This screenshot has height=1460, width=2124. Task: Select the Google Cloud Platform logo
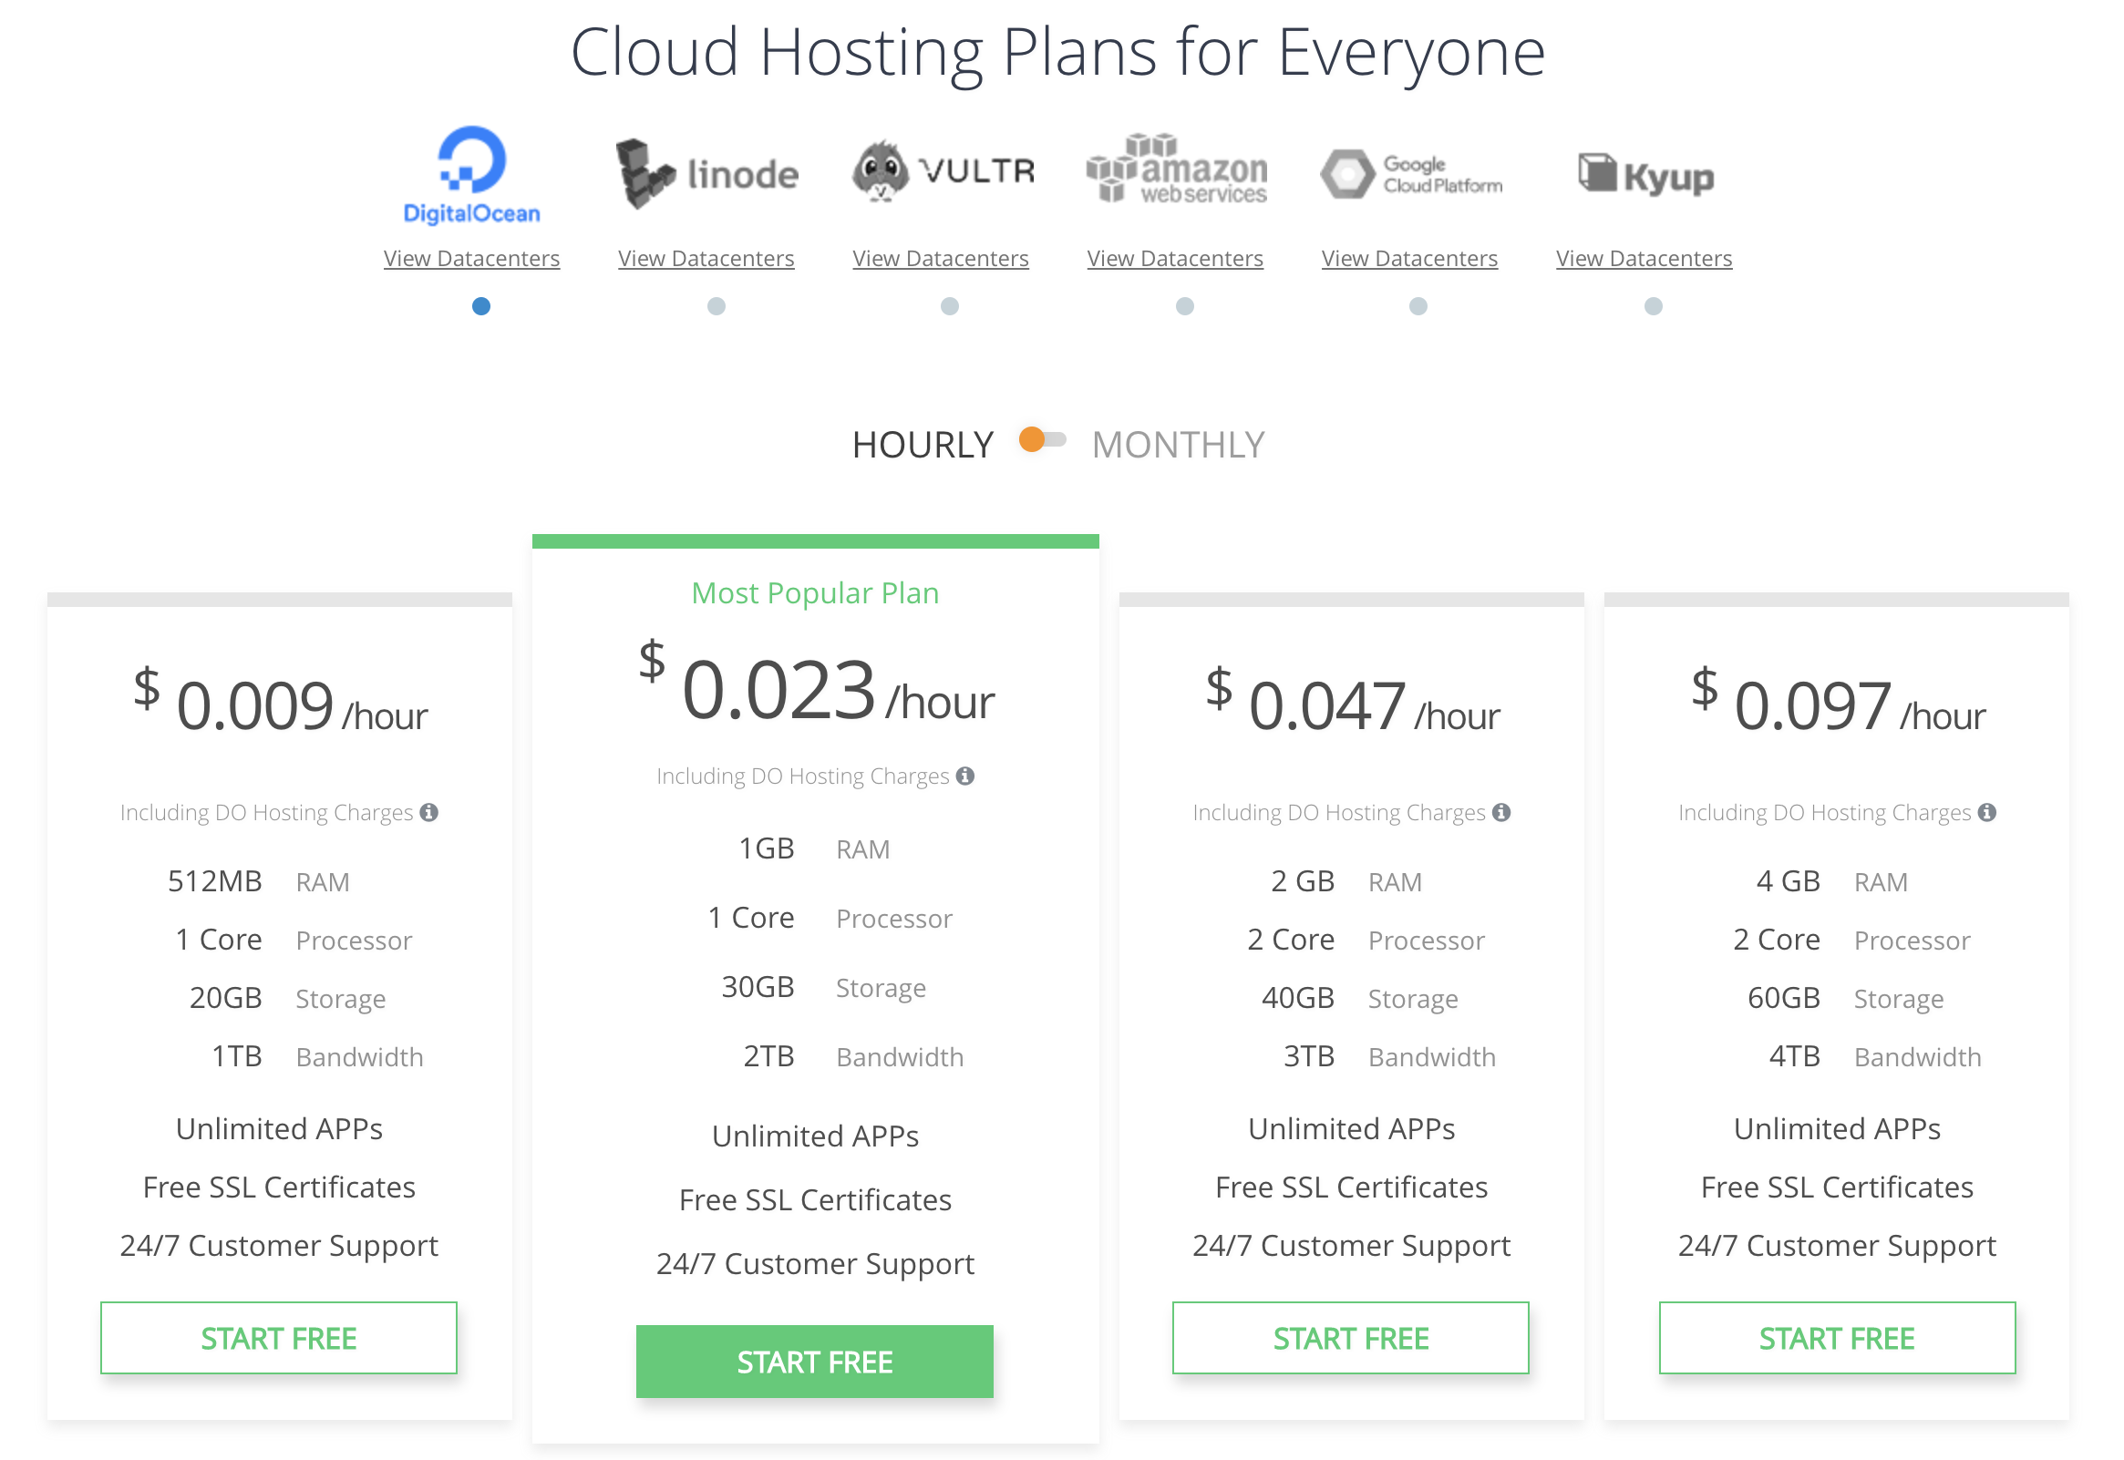(1411, 174)
